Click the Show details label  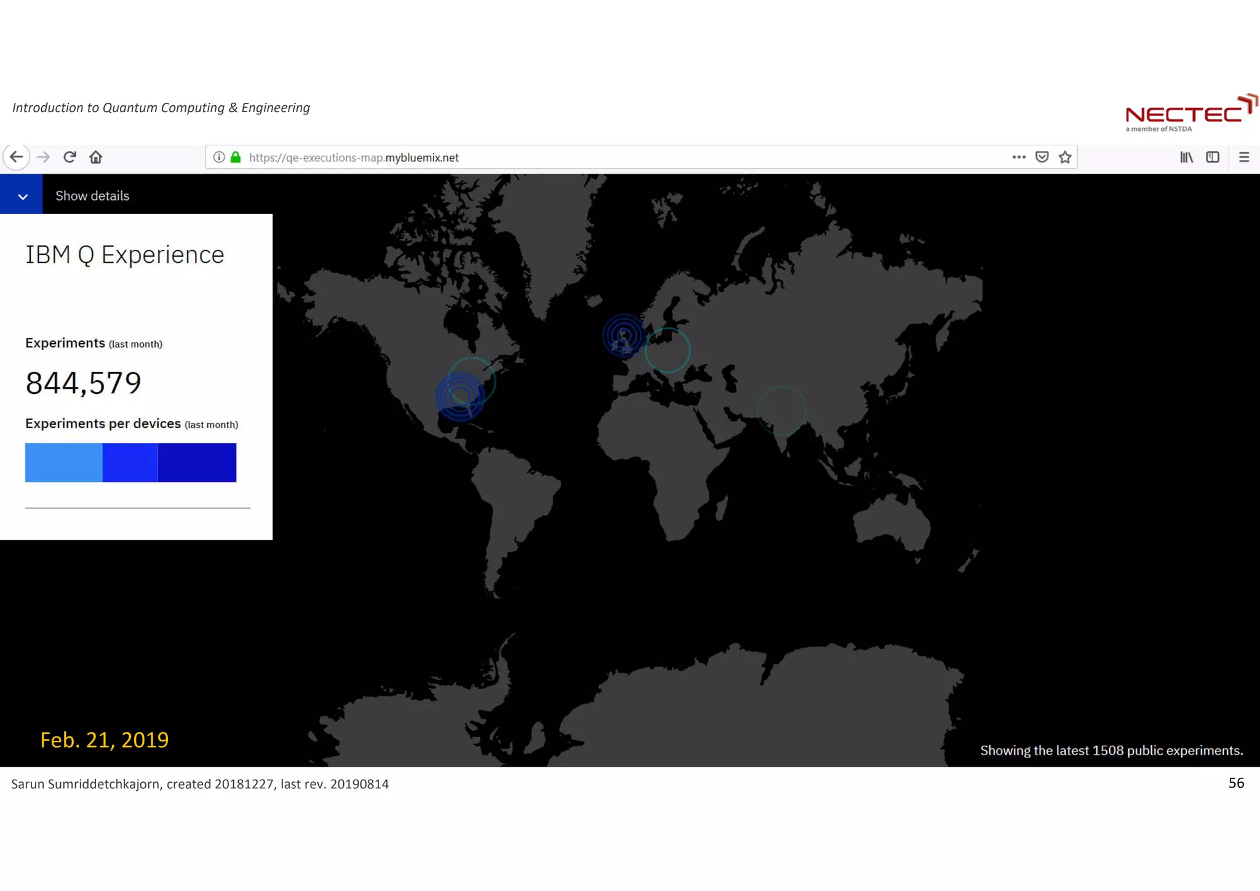click(x=92, y=196)
